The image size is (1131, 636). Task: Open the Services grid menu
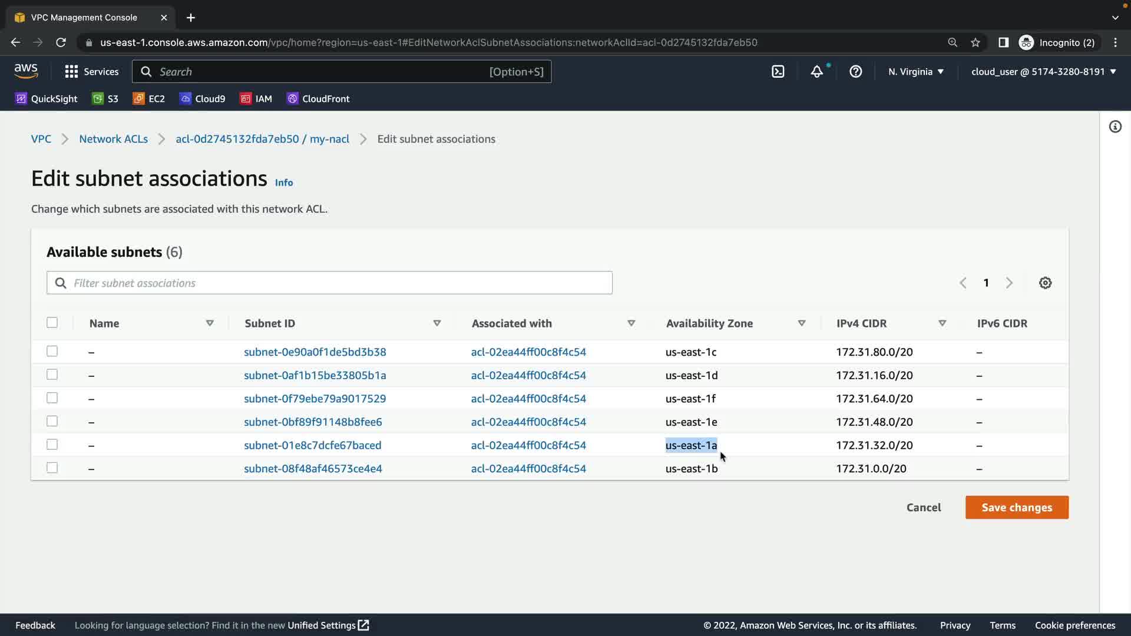(91, 72)
